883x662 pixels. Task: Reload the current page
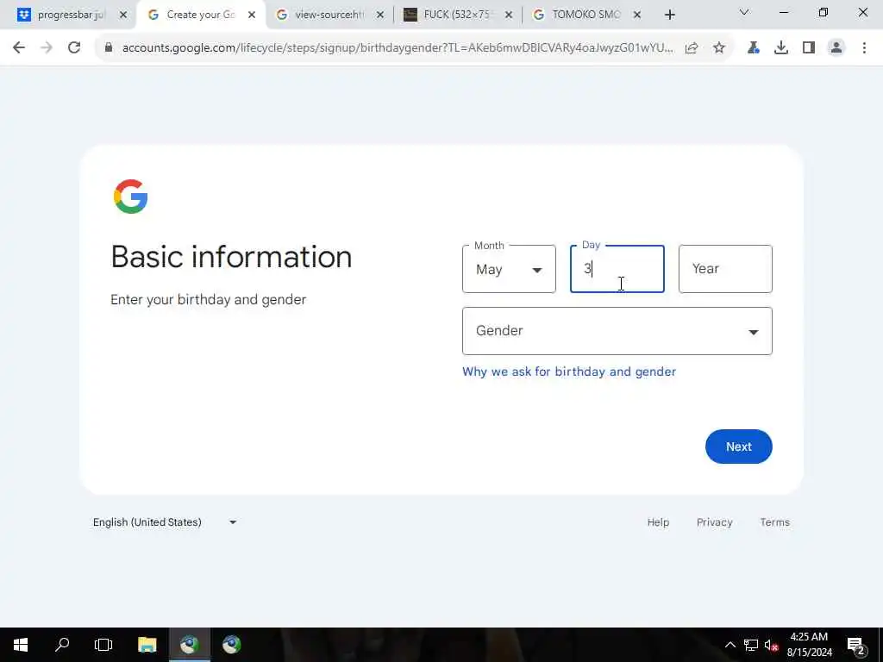tap(74, 48)
